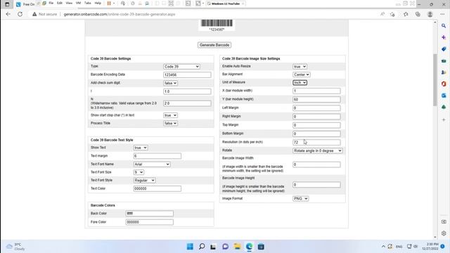Open the Type dropdown showing Code 39

point(181,67)
